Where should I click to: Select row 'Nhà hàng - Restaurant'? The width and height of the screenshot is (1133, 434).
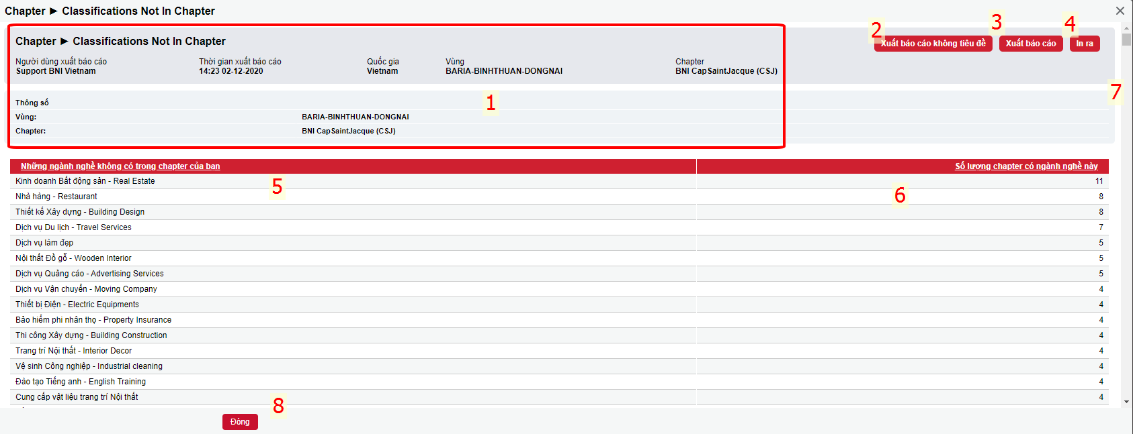tap(559, 197)
